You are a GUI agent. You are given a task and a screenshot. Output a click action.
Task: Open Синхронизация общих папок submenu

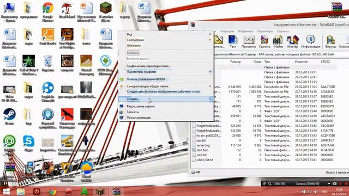pos(166,86)
